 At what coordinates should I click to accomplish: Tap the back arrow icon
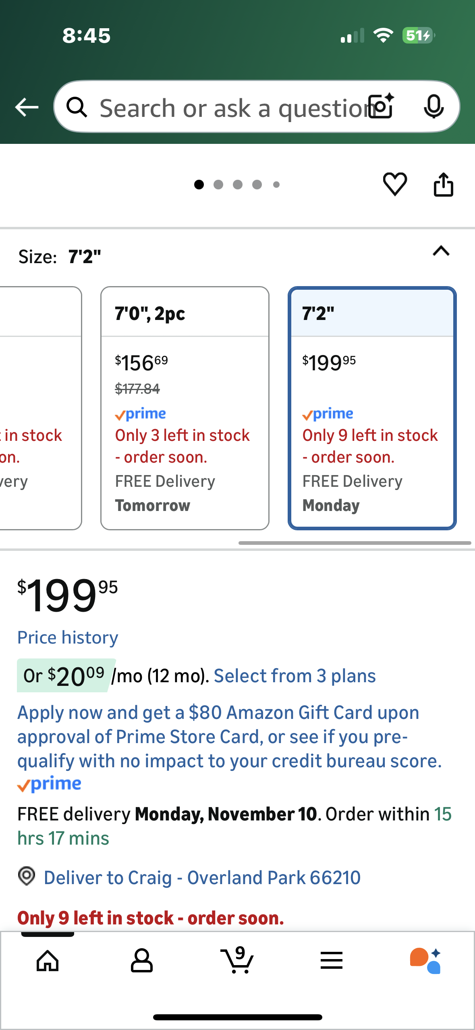coord(27,107)
